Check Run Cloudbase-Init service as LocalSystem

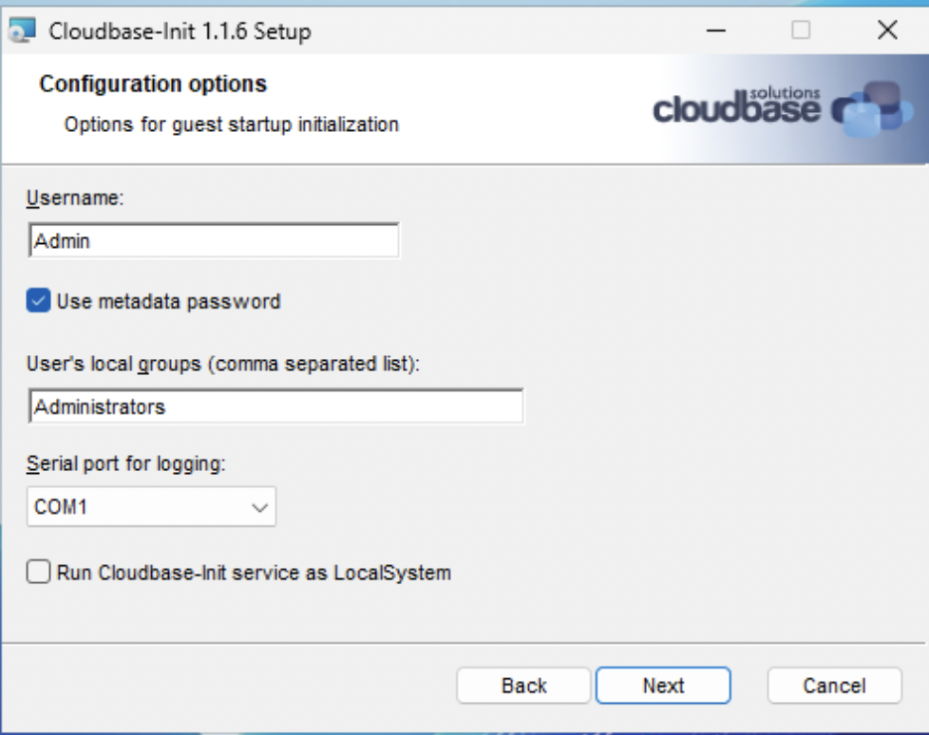click(37, 573)
